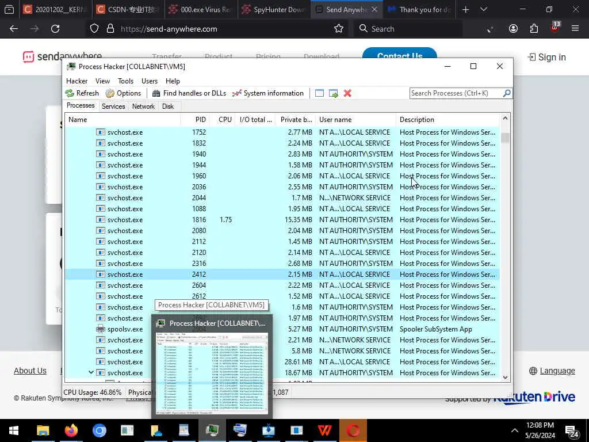Image resolution: width=589 pixels, height=442 pixels.
Task: Click the CPU Usage status bar entry
Action: [93, 393]
